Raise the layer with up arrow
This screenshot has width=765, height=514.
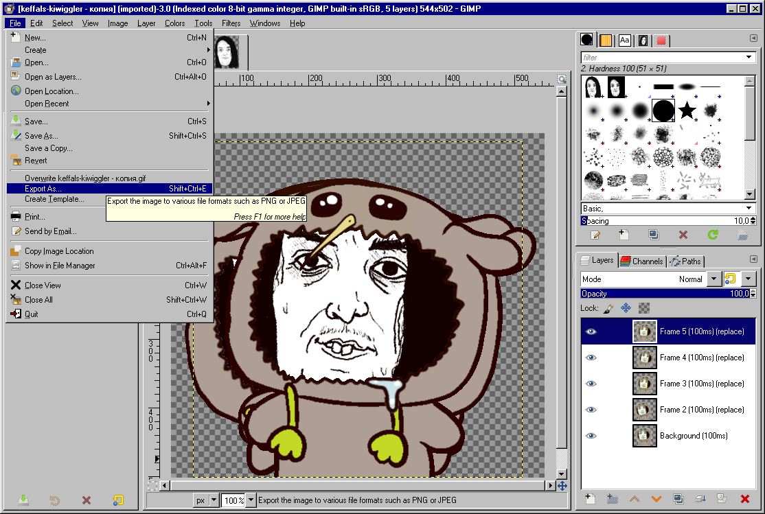coord(635,499)
